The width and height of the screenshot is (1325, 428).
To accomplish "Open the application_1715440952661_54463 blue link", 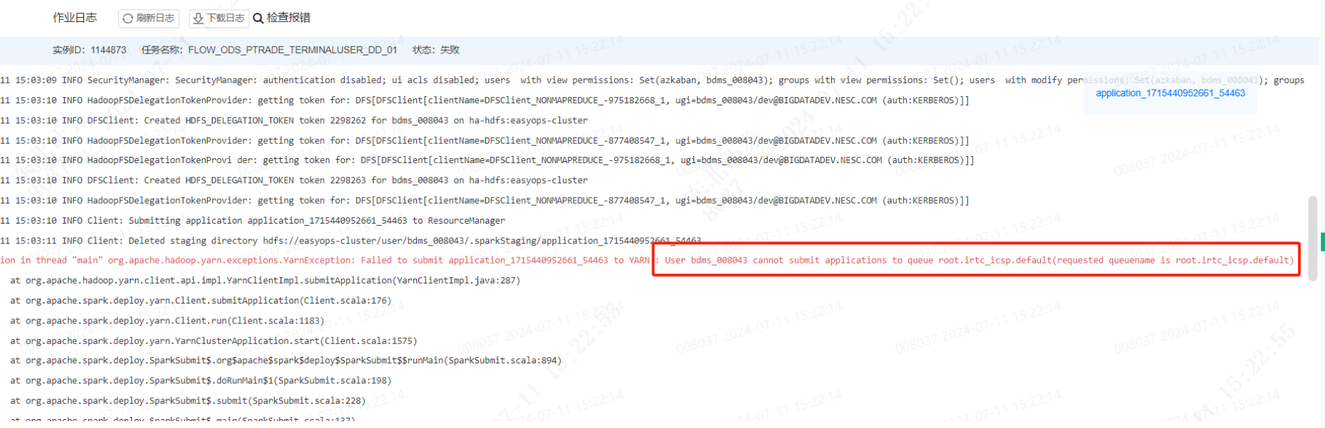I will click(1170, 93).
